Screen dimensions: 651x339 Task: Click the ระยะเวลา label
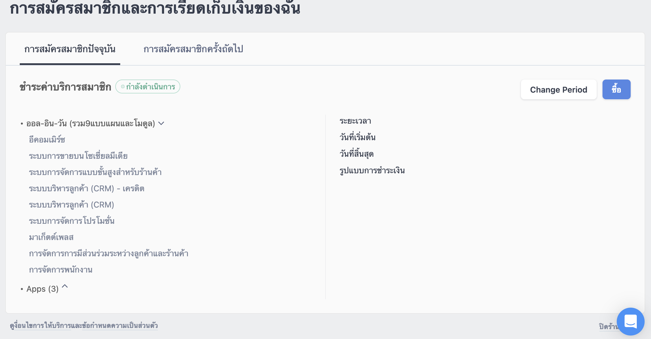(x=355, y=121)
